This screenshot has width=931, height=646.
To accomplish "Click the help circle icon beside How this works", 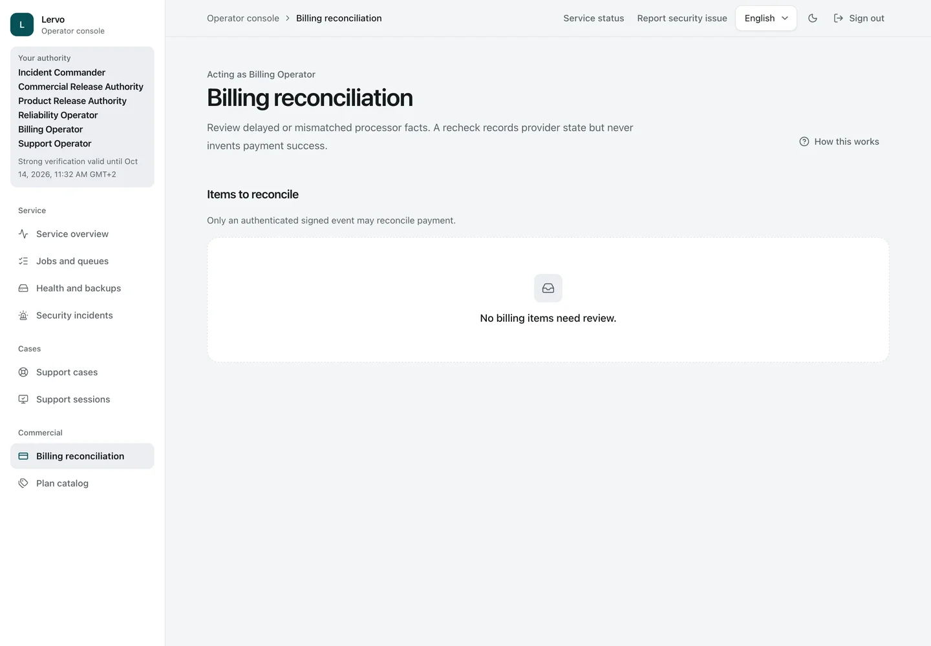I will tap(804, 141).
